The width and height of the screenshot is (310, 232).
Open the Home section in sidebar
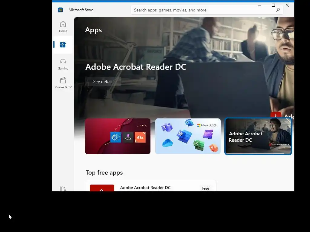click(x=63, y=27)
